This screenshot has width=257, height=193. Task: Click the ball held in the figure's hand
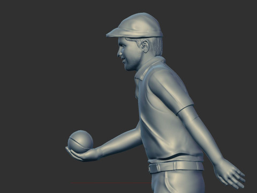click(x=80, y=142)
